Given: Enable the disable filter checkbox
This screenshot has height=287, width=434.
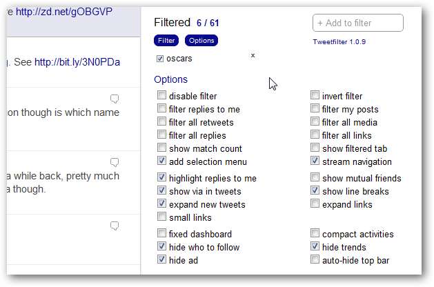Looking at the screenshot, I should tap(161, 96).
